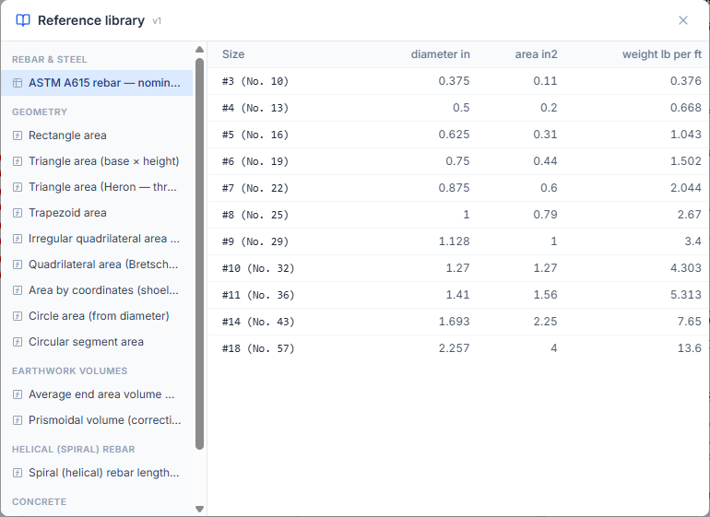Select the #5 (No. 16) row

pyautogui.click(x=458, y=135)
